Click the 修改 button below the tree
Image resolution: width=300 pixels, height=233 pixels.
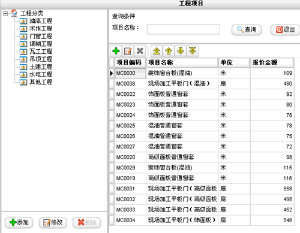tap(53, 222)
